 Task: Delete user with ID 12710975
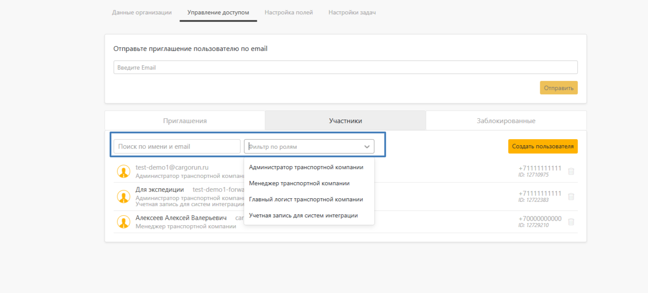[x=571, y=171]
